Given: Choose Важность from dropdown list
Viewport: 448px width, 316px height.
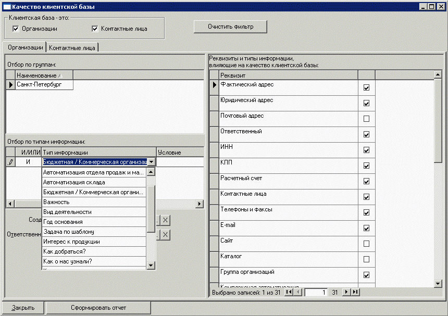Looking at the screenshot, I should pos(94,202).
